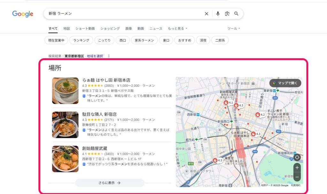Screen dimensions: 327x194
Task: Click the 新宿パークタワー marker on map
Action: 186,171
